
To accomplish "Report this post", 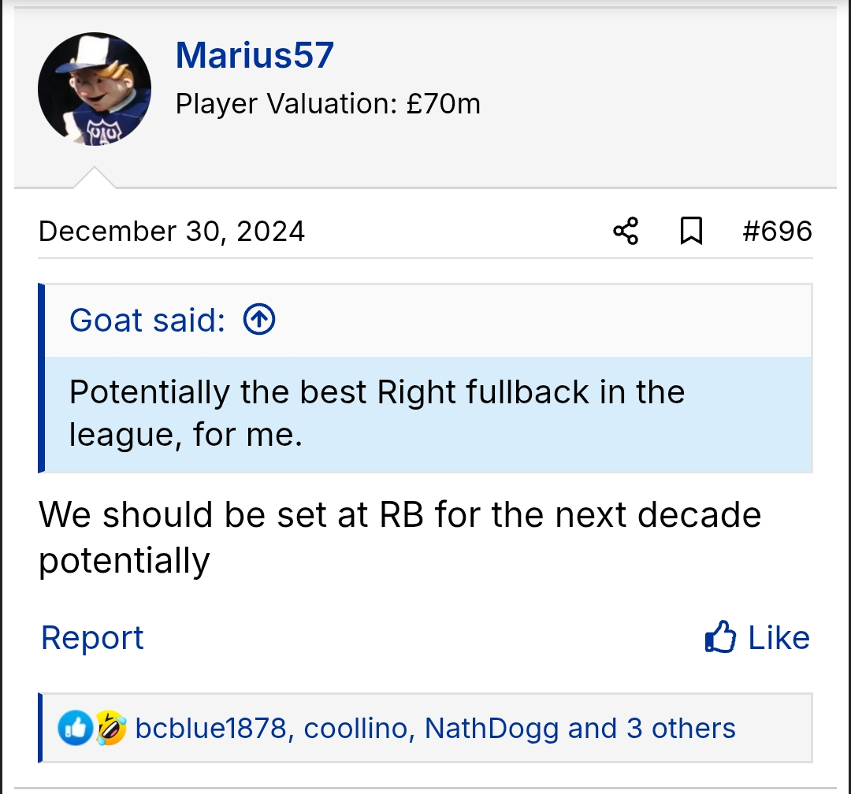I will [x=92, y=637].
